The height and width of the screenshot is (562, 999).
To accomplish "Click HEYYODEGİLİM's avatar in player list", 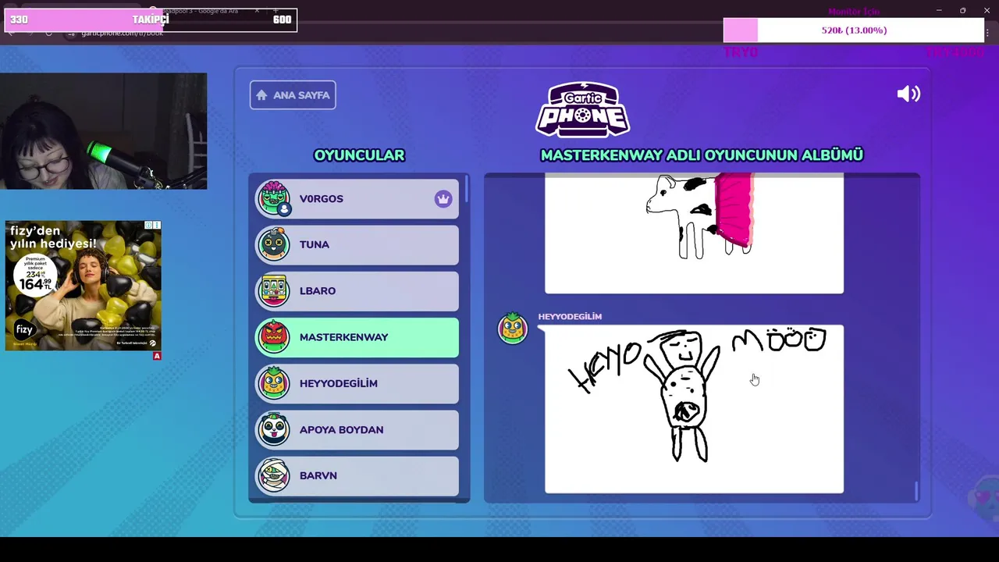I will 274,383.
